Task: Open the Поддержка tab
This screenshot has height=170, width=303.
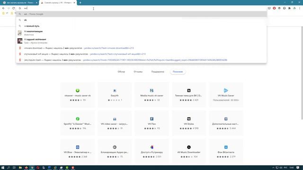Action: pos(158,72)
